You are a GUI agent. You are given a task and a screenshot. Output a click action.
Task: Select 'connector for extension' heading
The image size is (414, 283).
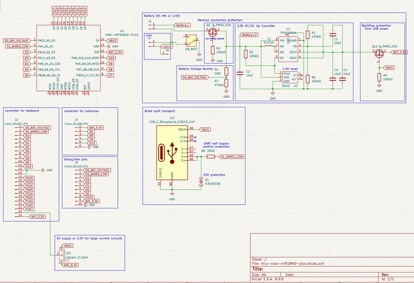81,111
